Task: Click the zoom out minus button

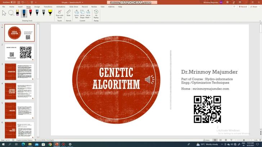Action: pyautogui.click(x=235, y=140)
